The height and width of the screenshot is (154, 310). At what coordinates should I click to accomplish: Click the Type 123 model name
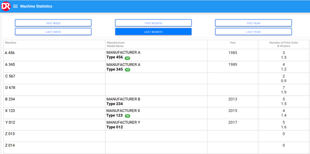[114, 115]
